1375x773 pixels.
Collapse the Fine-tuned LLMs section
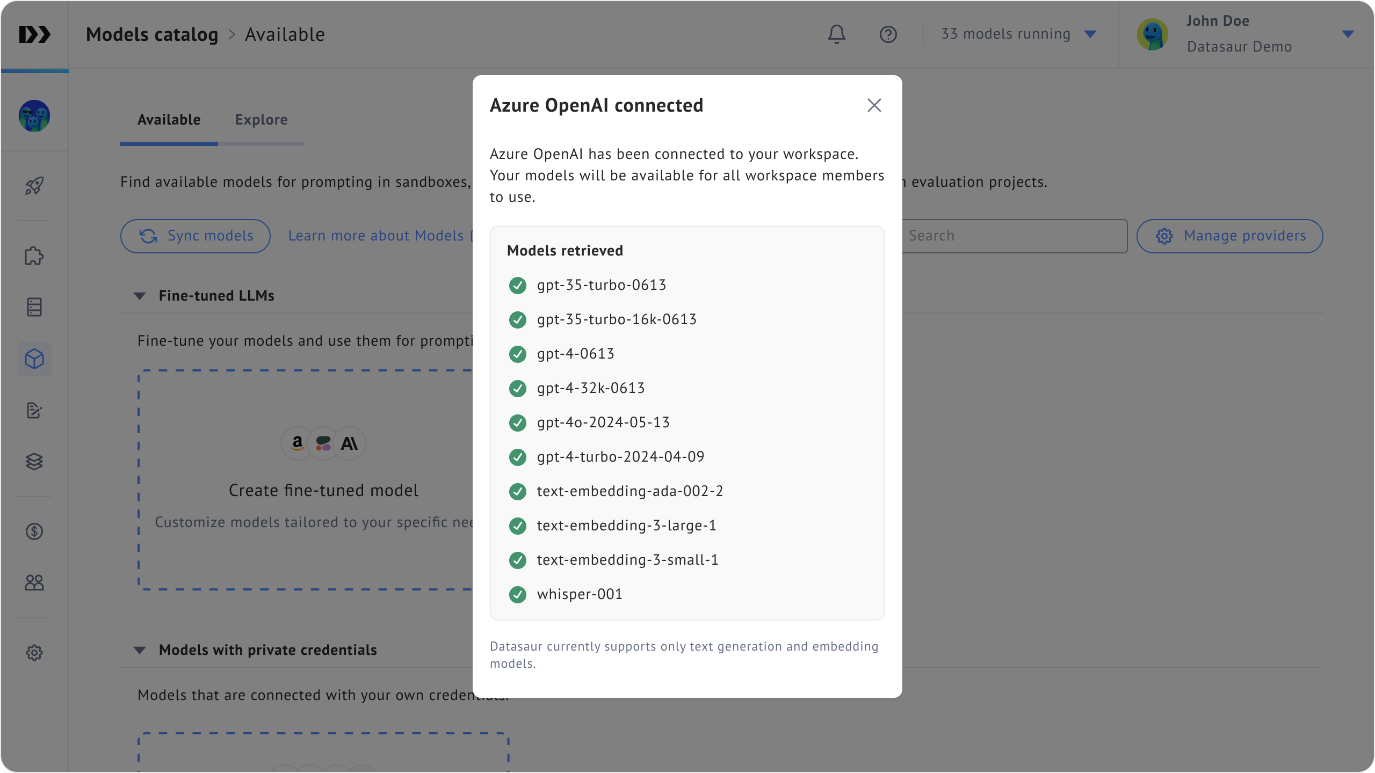tap(140, 296)
